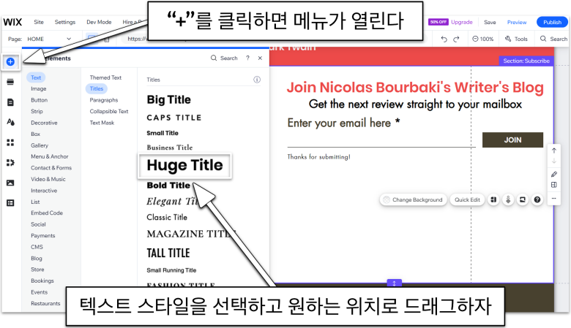This screenshot has height=328, width=571.
Task: Open the help question mark in section toolbar
Action: click(x=537, y=199)
